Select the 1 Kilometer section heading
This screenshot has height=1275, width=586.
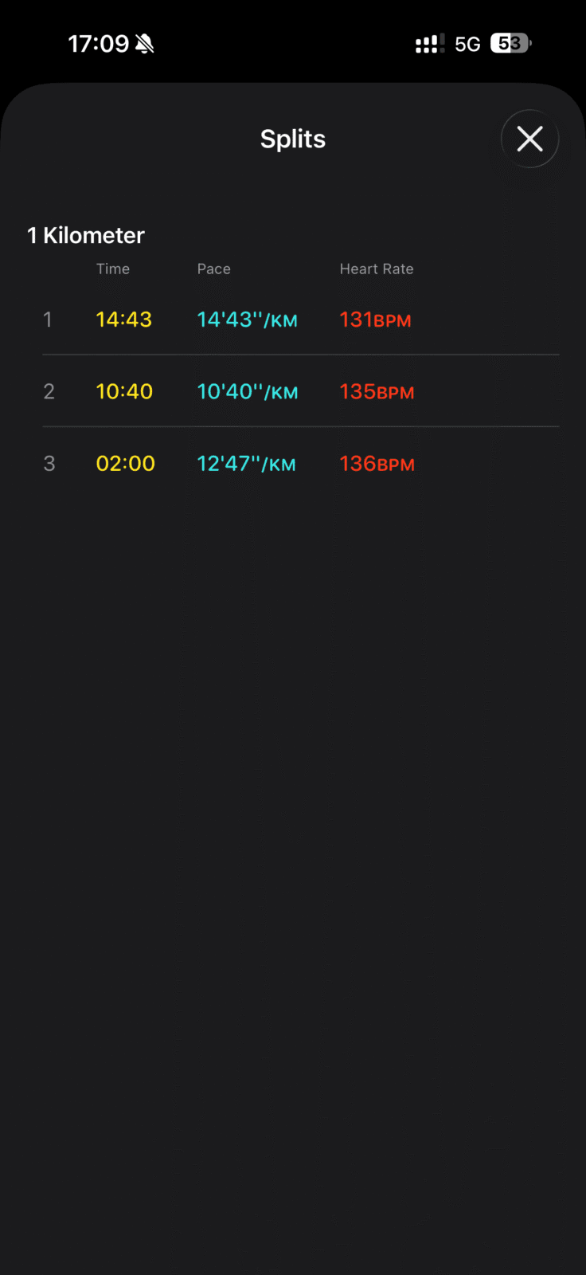[x=86, y=235]
